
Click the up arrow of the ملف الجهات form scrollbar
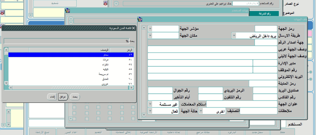click(x=144, y=27)
